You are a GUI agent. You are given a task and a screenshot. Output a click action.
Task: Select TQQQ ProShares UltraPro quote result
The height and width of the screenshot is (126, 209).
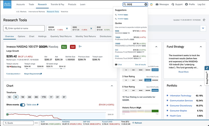click(130, 38)
